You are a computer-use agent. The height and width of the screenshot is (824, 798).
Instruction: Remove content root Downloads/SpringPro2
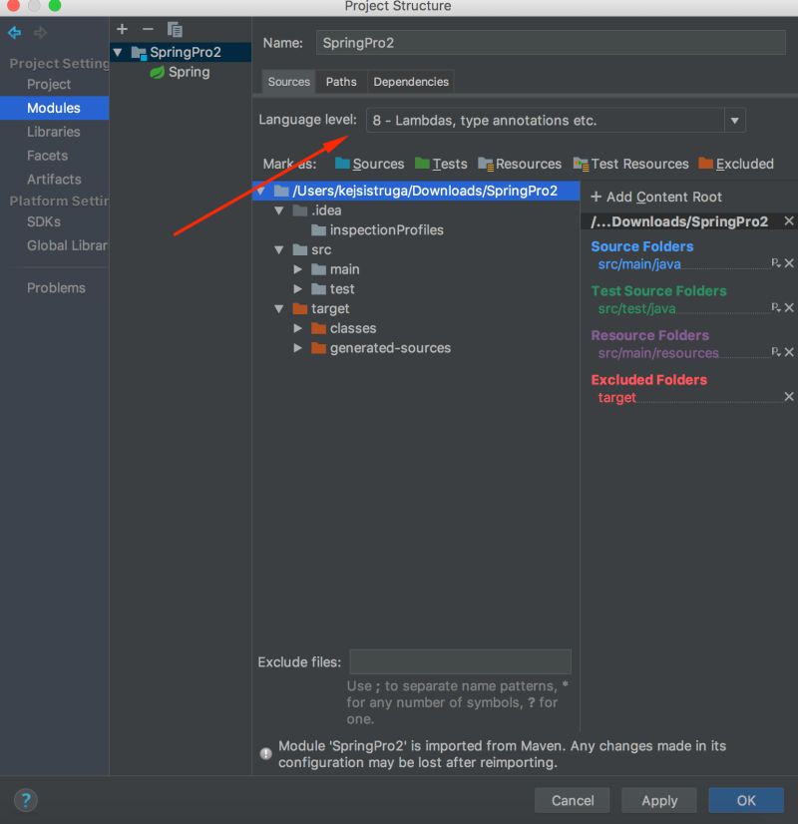coord(789,221)
